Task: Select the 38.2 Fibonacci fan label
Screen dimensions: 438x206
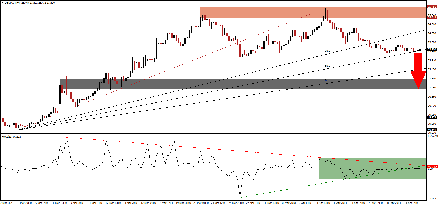Action: [328, 51]
